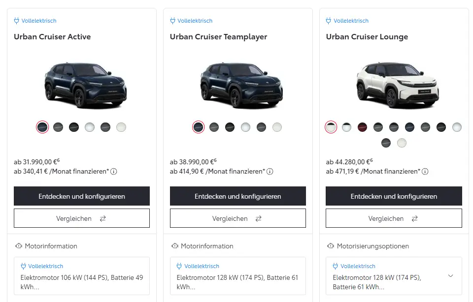The image size is (473, 302).
Task: Click Entdecken und konfigurieren for Active
Action: (82, 196)
